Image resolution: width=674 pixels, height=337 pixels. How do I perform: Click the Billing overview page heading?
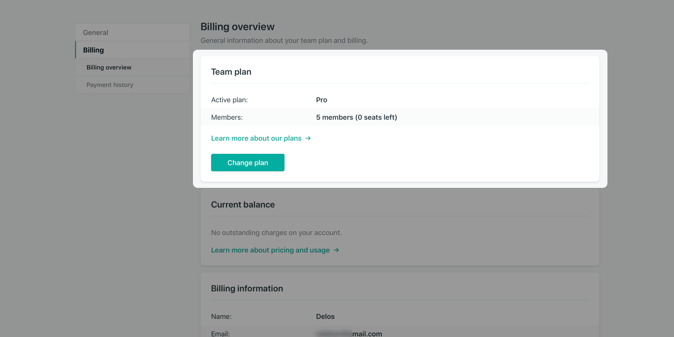[x=237, y=27]
